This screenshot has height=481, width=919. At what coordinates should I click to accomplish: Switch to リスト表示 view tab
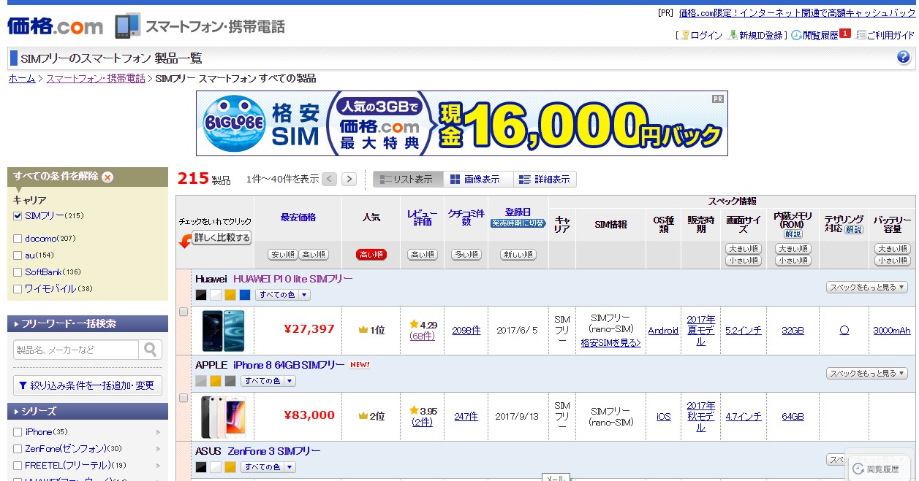tap(408, 180)
